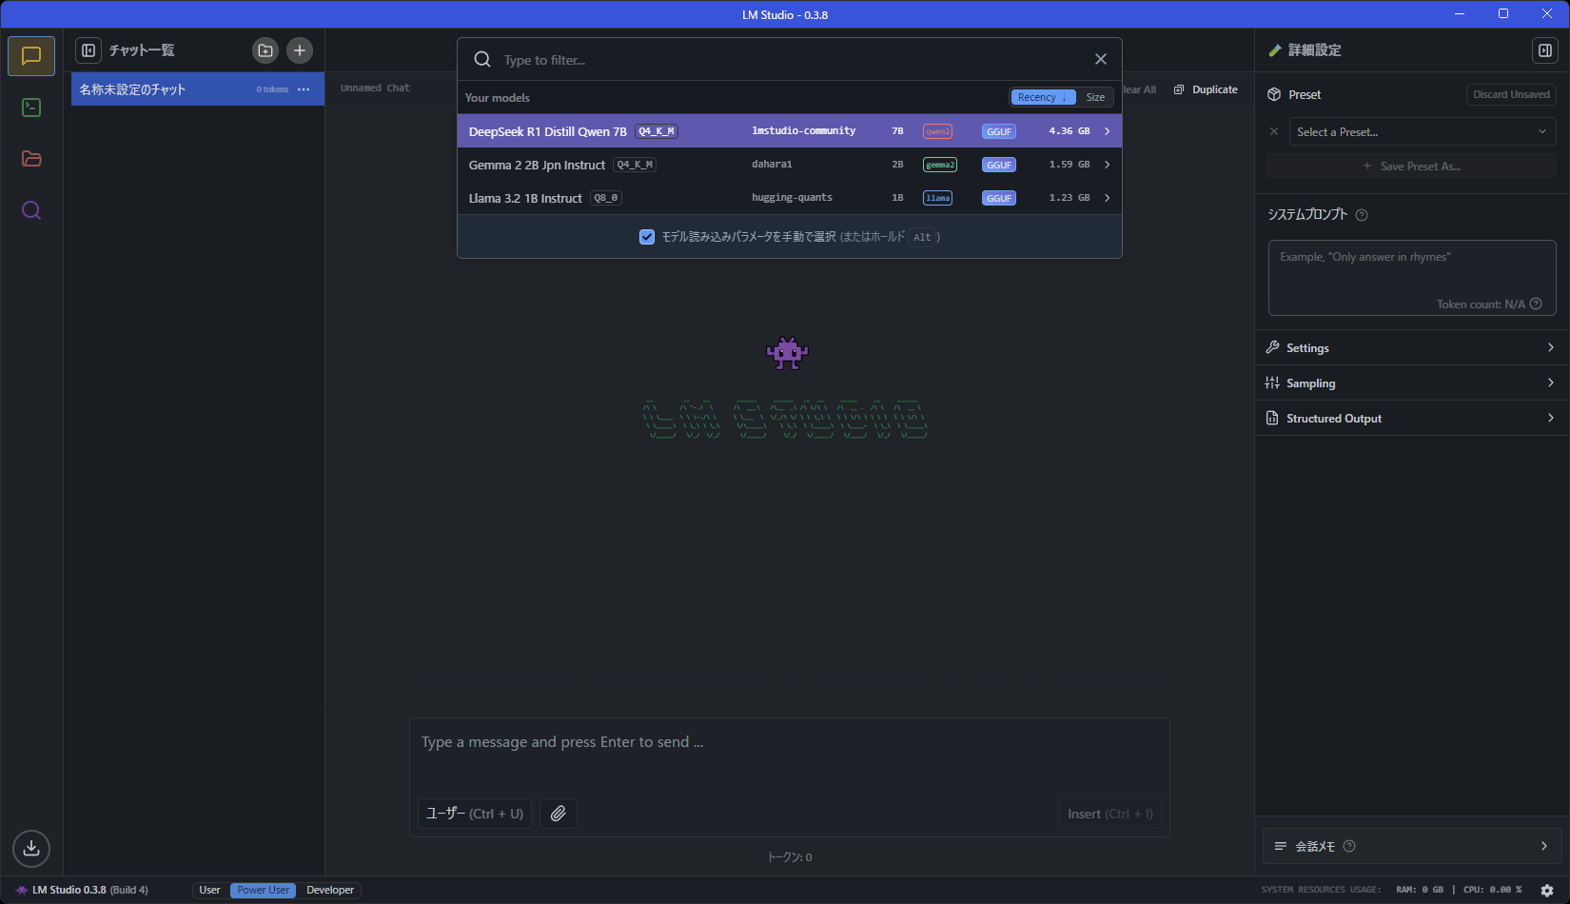Select Llama 3.2 1B Instruct model
This screenshot has width=1570, height=904.
(790, 198)
